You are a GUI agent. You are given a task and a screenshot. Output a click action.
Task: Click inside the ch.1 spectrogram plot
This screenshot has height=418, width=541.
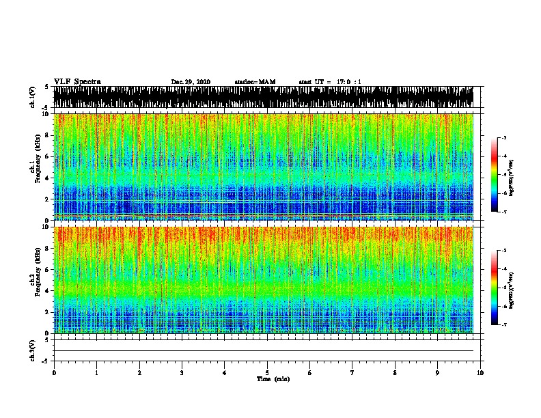coord(263,167)
